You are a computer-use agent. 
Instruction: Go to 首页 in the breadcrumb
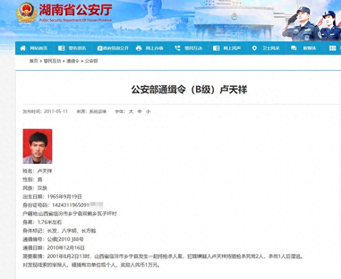(x=33, y=61)
